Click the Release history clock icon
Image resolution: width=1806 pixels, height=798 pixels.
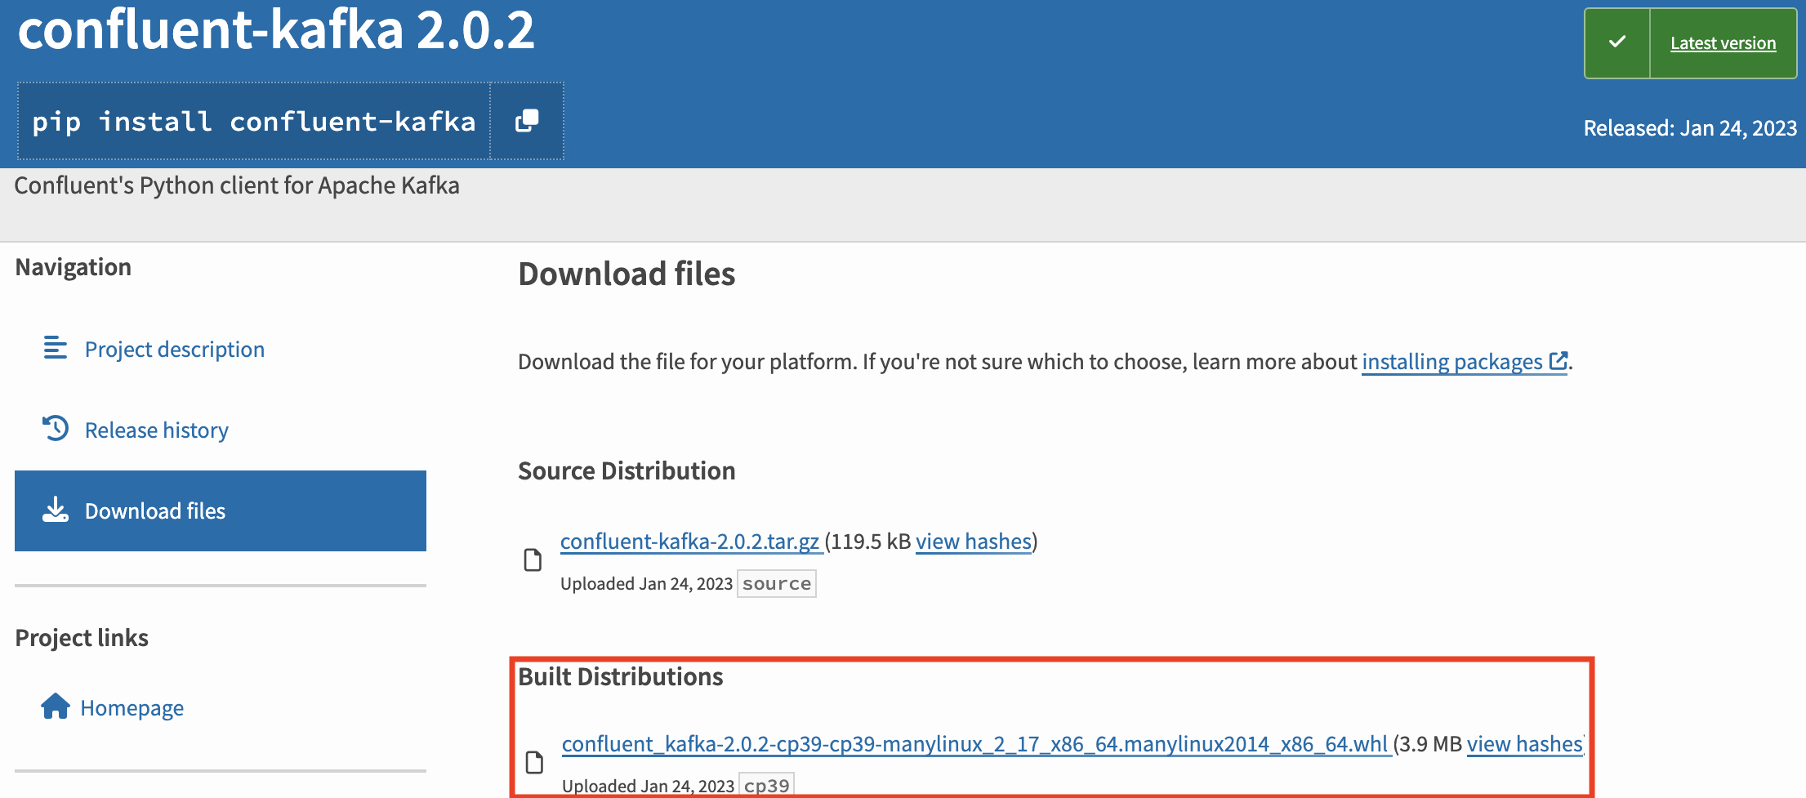tap(56, 428)
